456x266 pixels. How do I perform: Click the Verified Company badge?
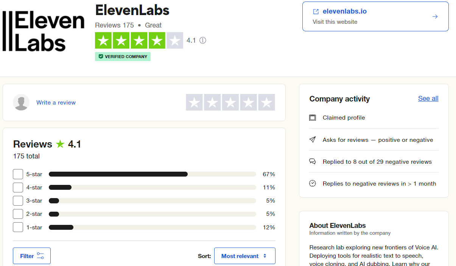[x=123, y=57]
